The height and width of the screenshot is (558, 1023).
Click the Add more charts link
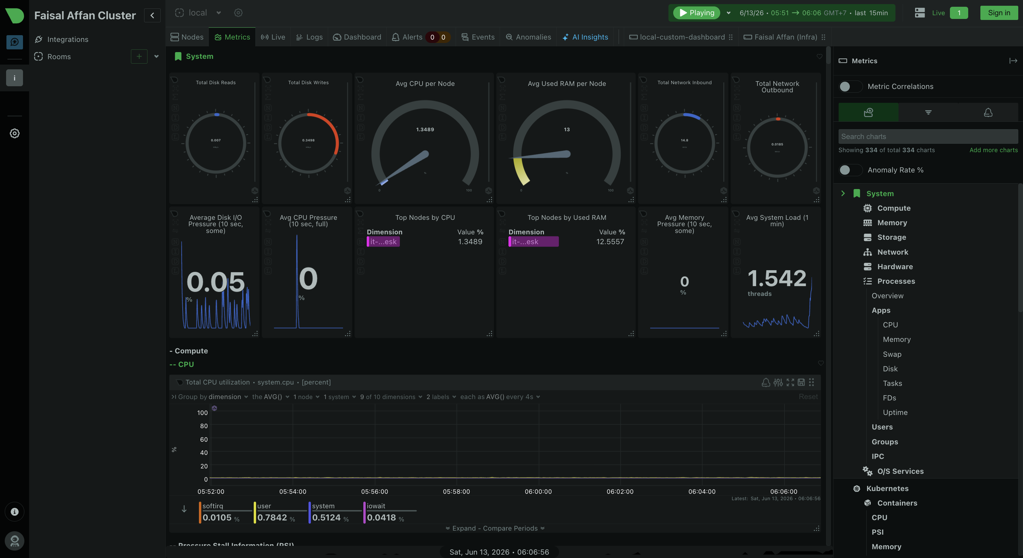994,150
